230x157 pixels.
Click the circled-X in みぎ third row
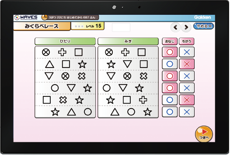127,76
